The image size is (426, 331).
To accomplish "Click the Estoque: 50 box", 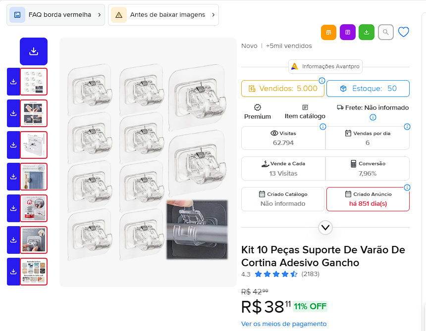I will click(x=368, y=89).
